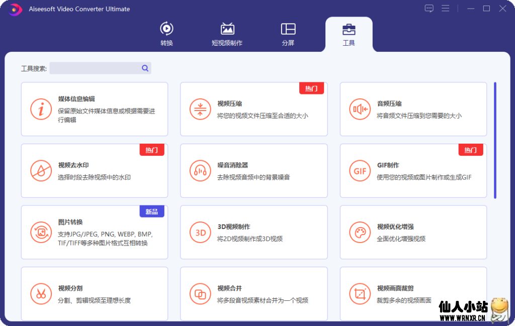Click the 视频分割 scissors icon

41,293
